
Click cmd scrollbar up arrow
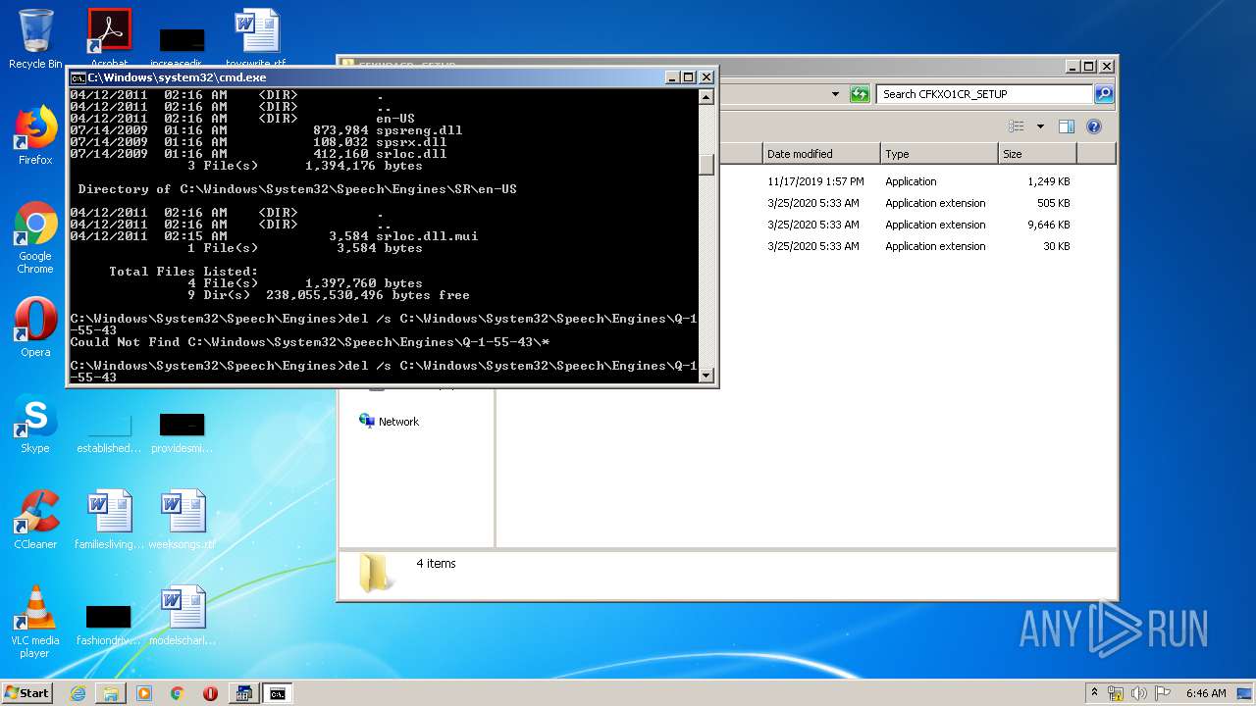[x=706, y=97]
